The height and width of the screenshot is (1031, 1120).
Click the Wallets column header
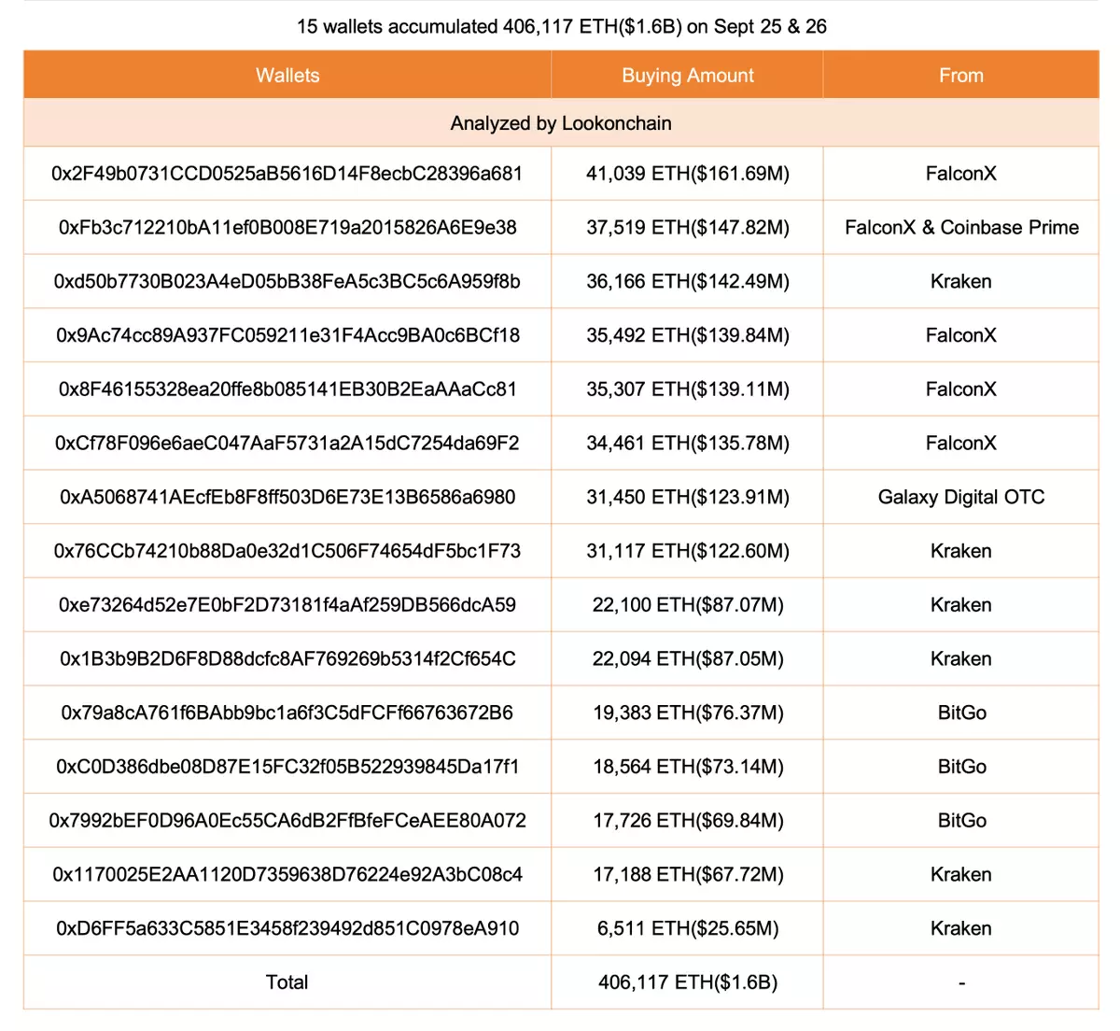tap(287, 76)
